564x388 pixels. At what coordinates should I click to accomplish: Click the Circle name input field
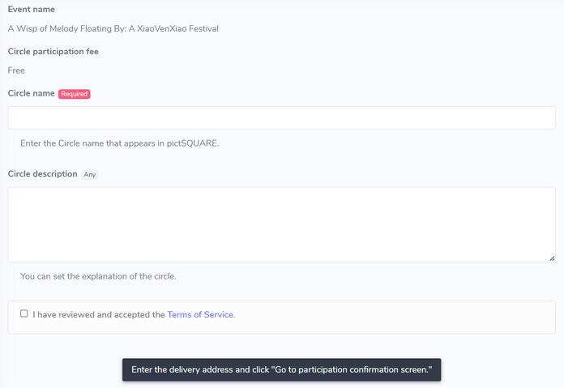pyautogui.click(x=281, y=117)
